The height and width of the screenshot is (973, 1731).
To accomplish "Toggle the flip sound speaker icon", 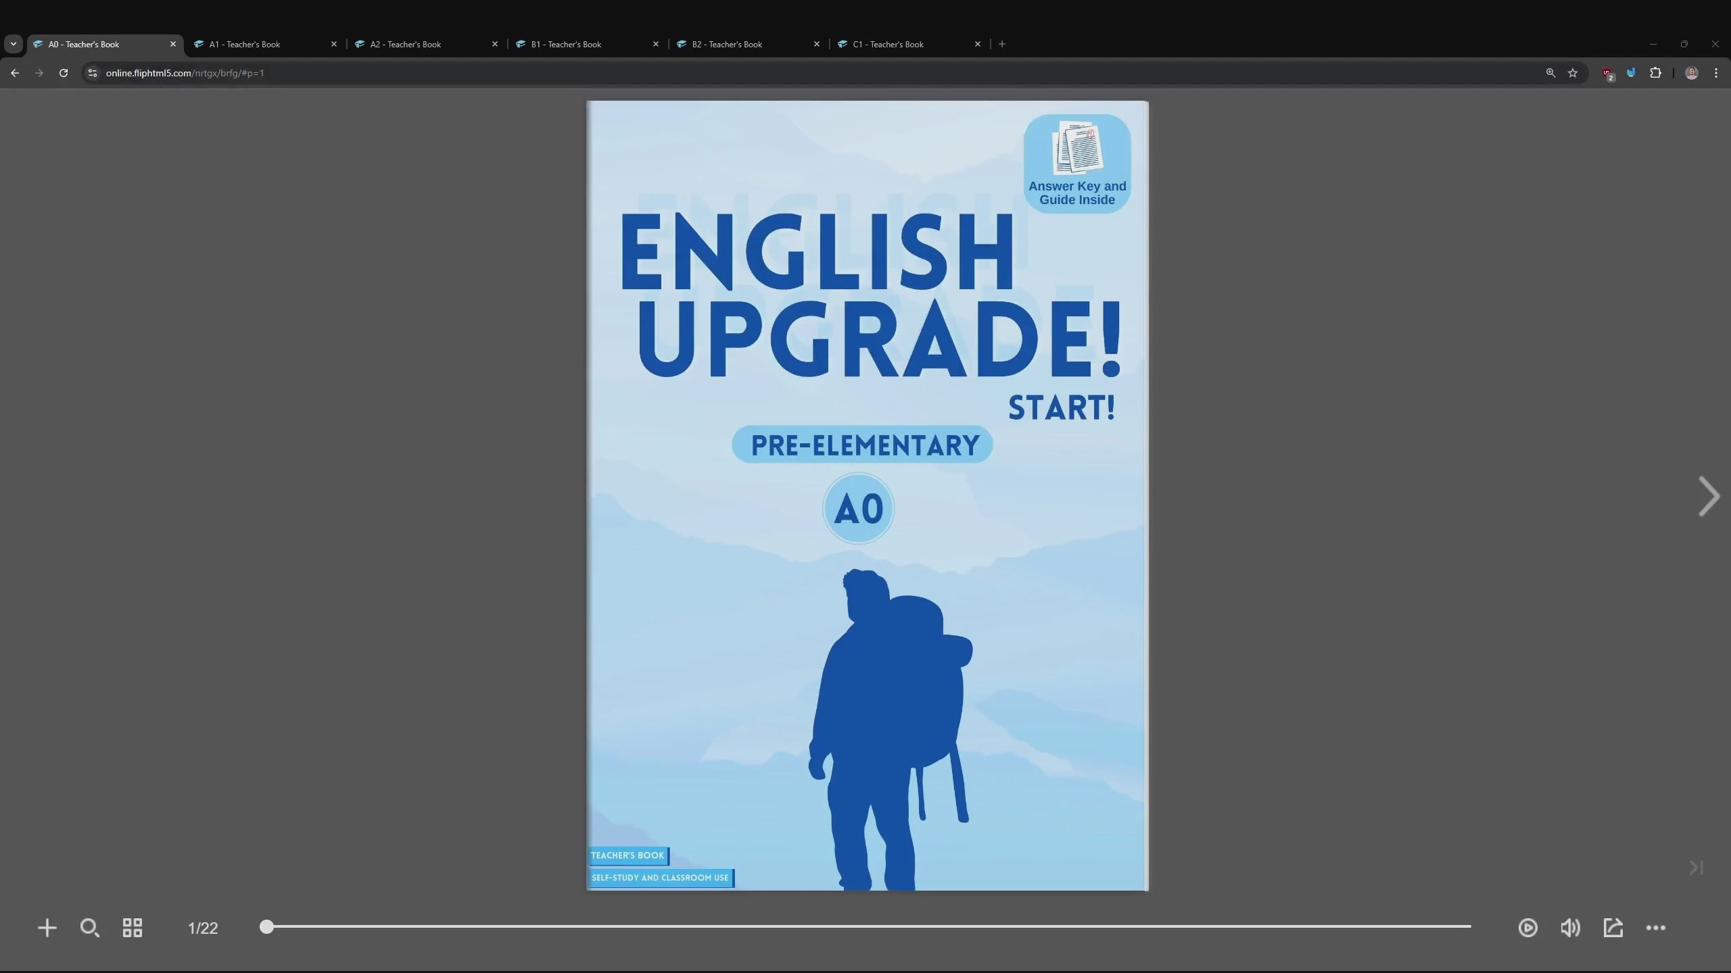I will [1570, 928].
